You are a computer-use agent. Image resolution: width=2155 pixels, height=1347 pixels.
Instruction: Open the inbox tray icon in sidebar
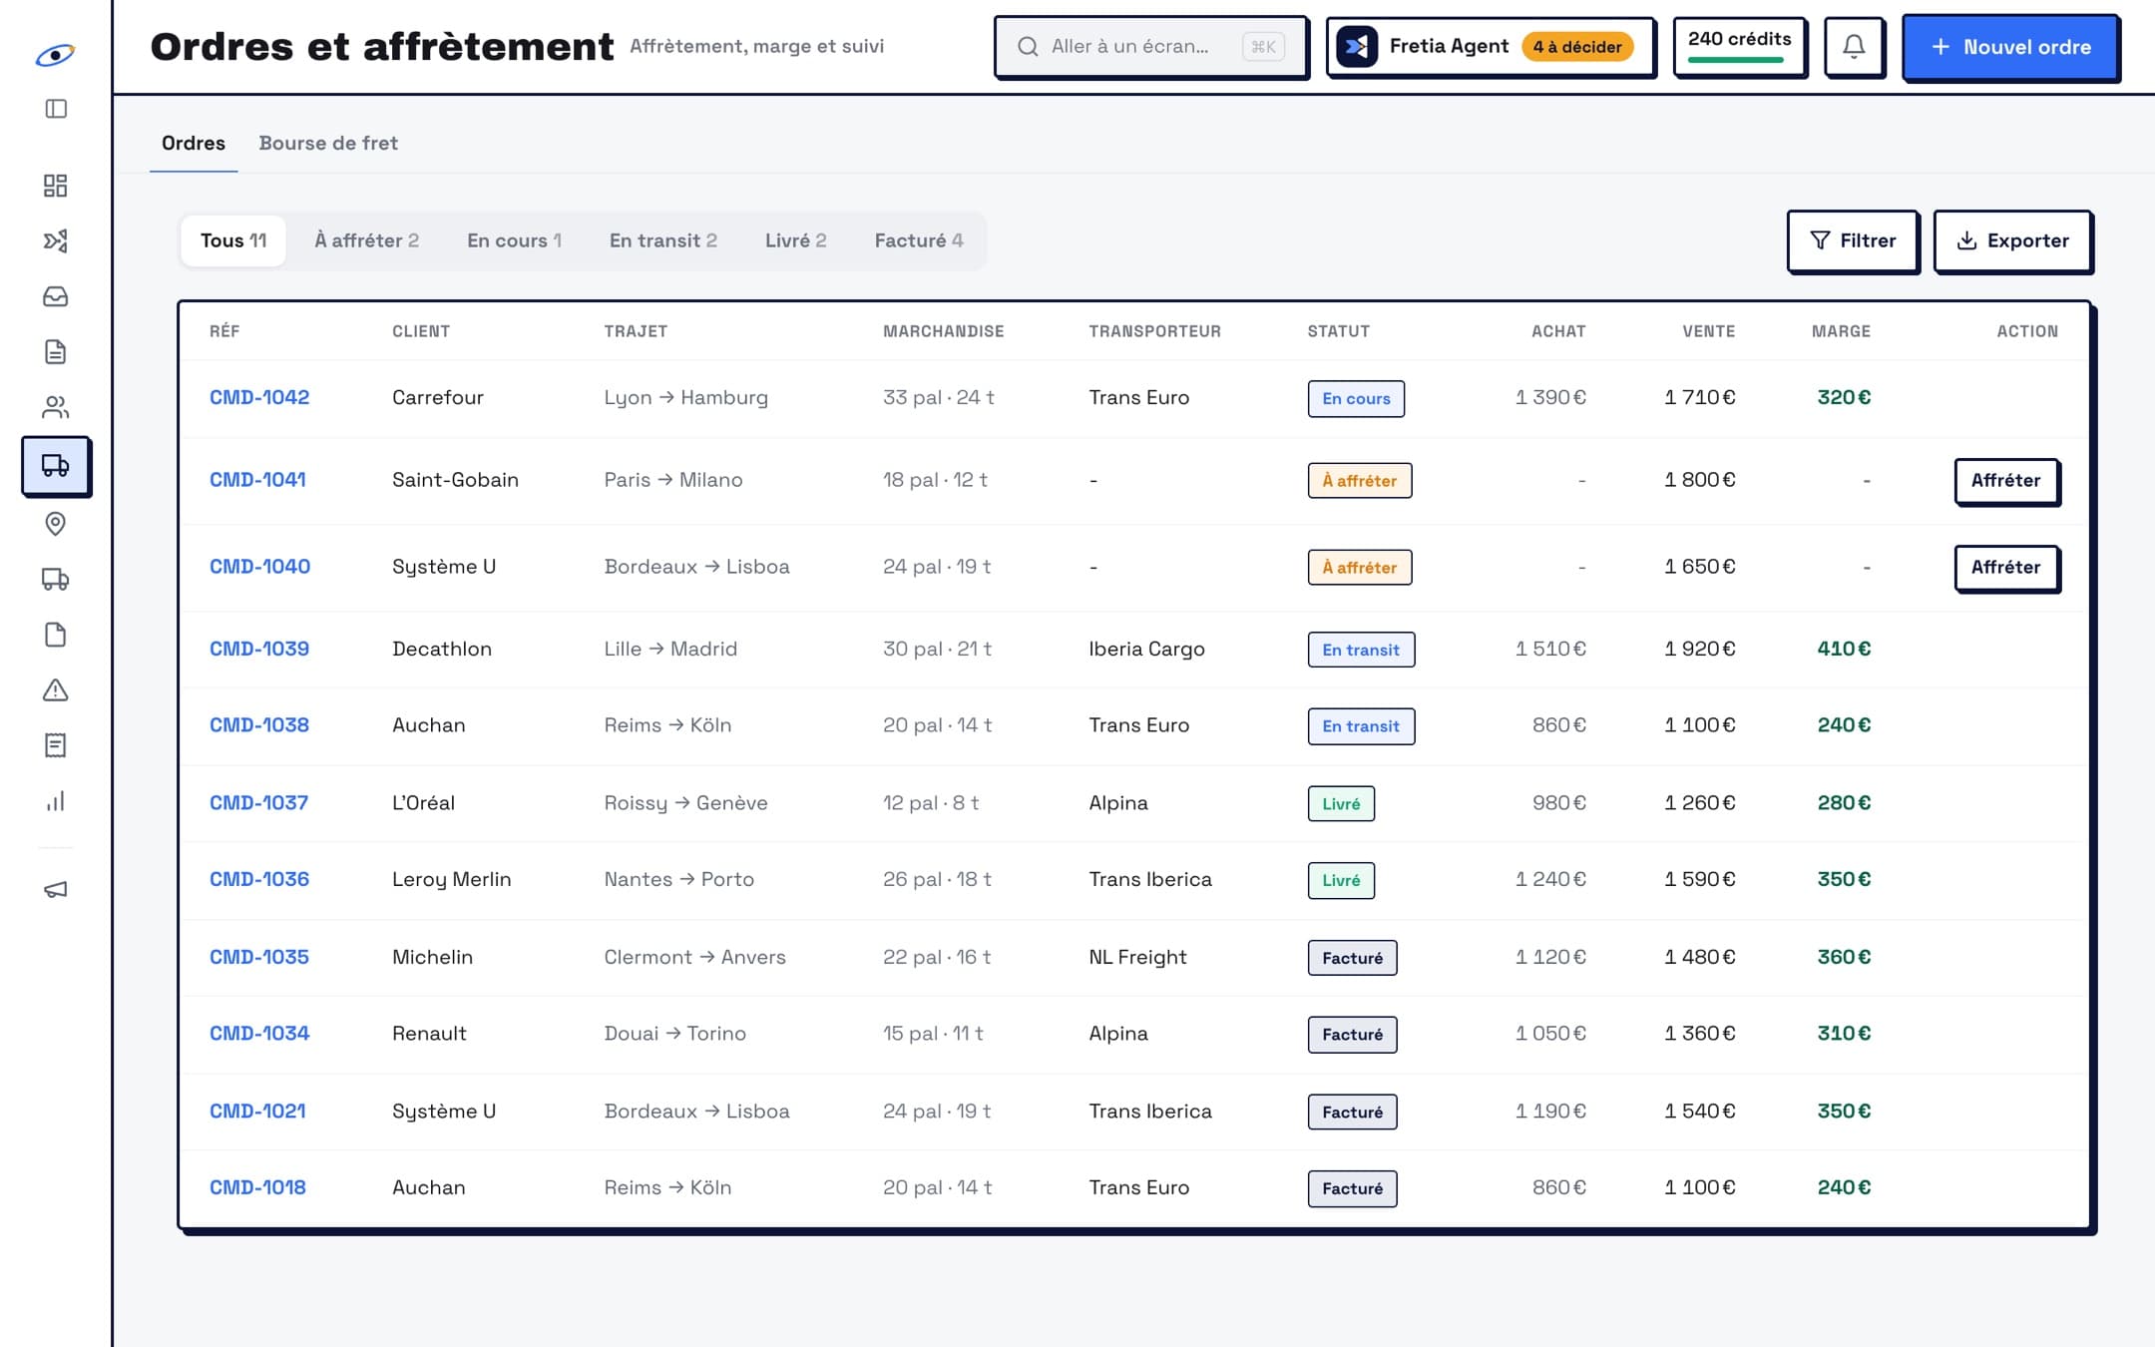(x=56, y=296)
